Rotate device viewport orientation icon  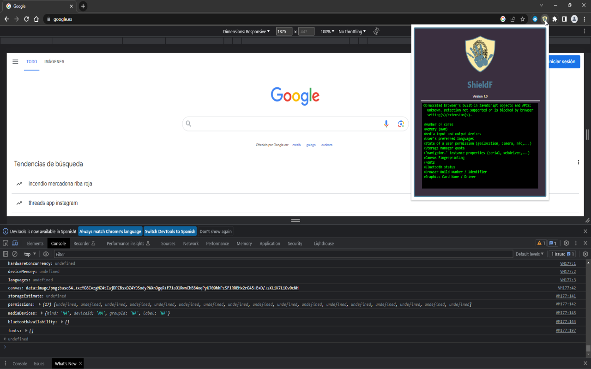coord(376,31)
